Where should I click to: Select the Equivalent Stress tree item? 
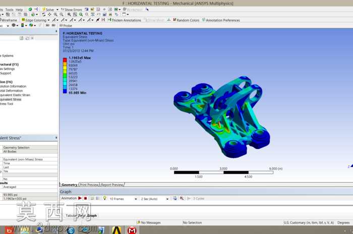[11, 100]
